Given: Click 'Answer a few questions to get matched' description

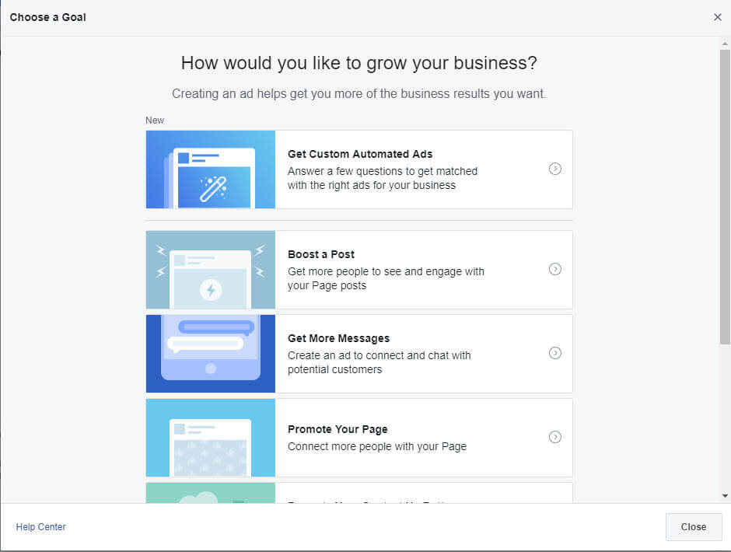Looking at the screenshot, I should [383, 178].
